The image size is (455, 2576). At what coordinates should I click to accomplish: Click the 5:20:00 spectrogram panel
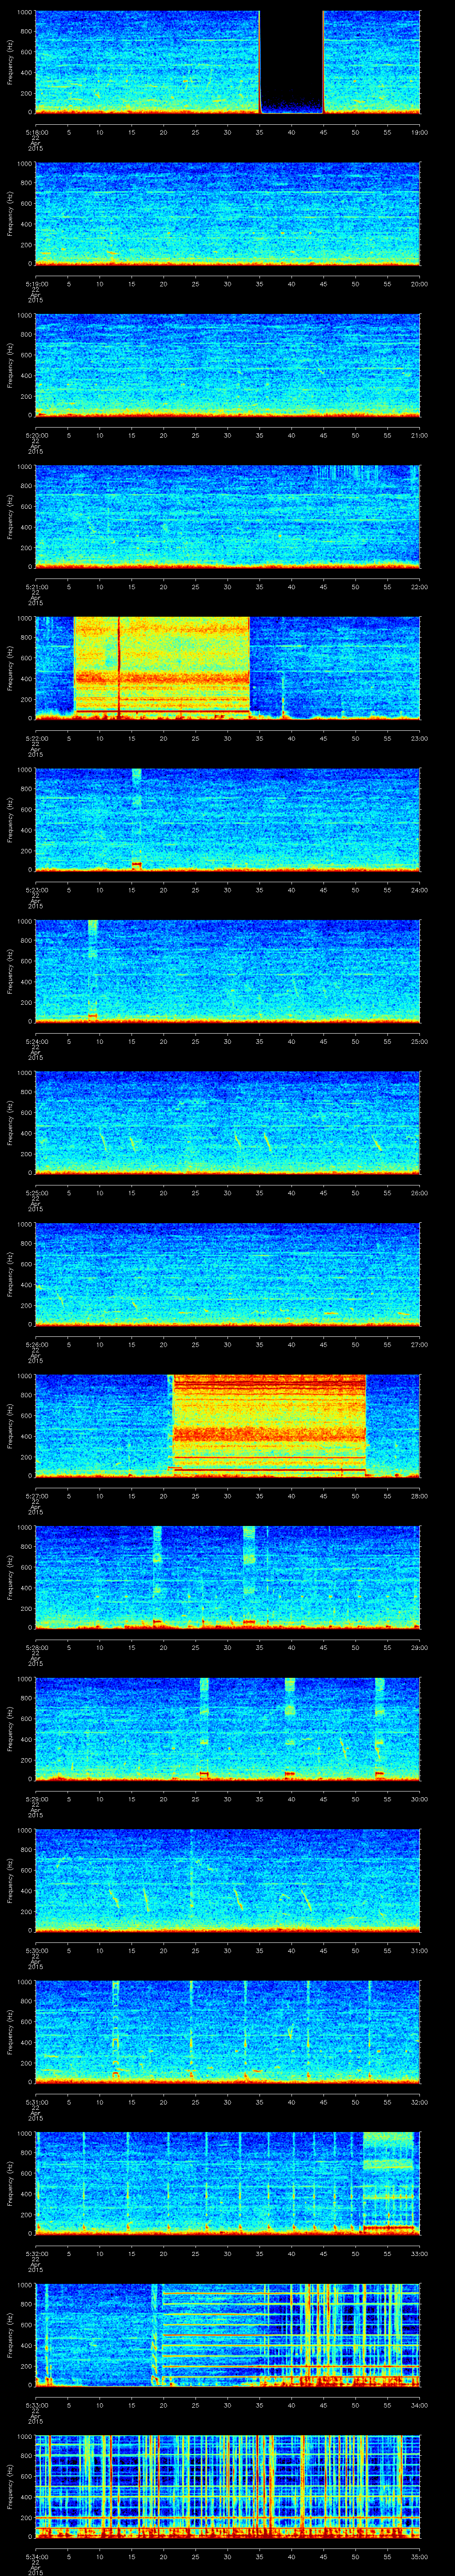pos(227,364)
